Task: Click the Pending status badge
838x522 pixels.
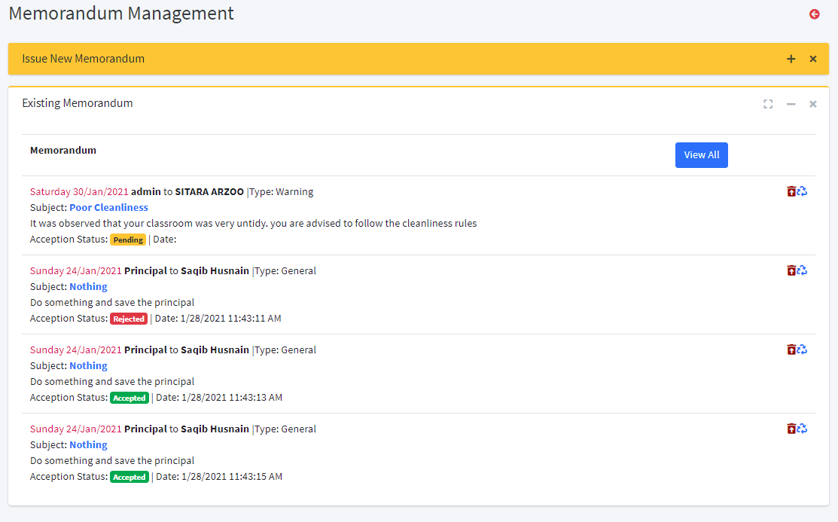Action: [128, 240]
